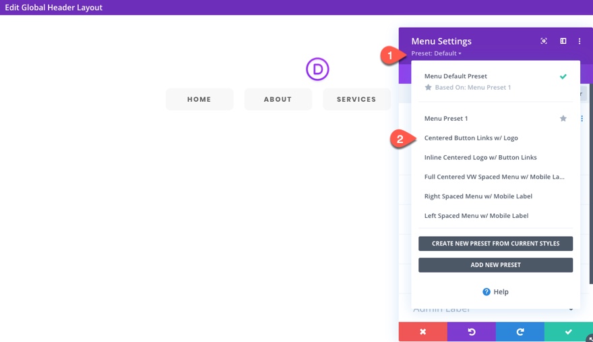Expand the Admin Label section arrow
Viewport: 593px width, 342px height.
point(571,310)
